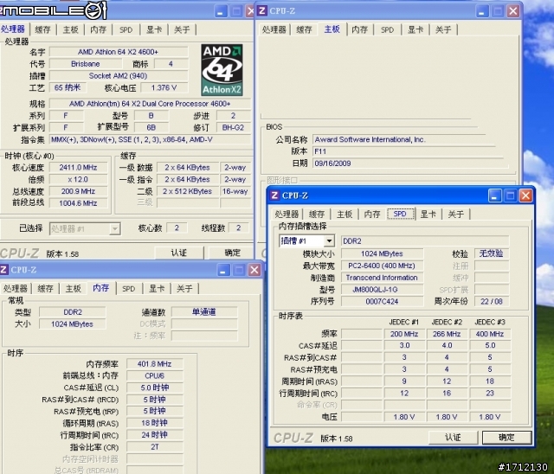Click the 单通道 channels field
This screenshot has width=554, height=474.
coord(204,312)
